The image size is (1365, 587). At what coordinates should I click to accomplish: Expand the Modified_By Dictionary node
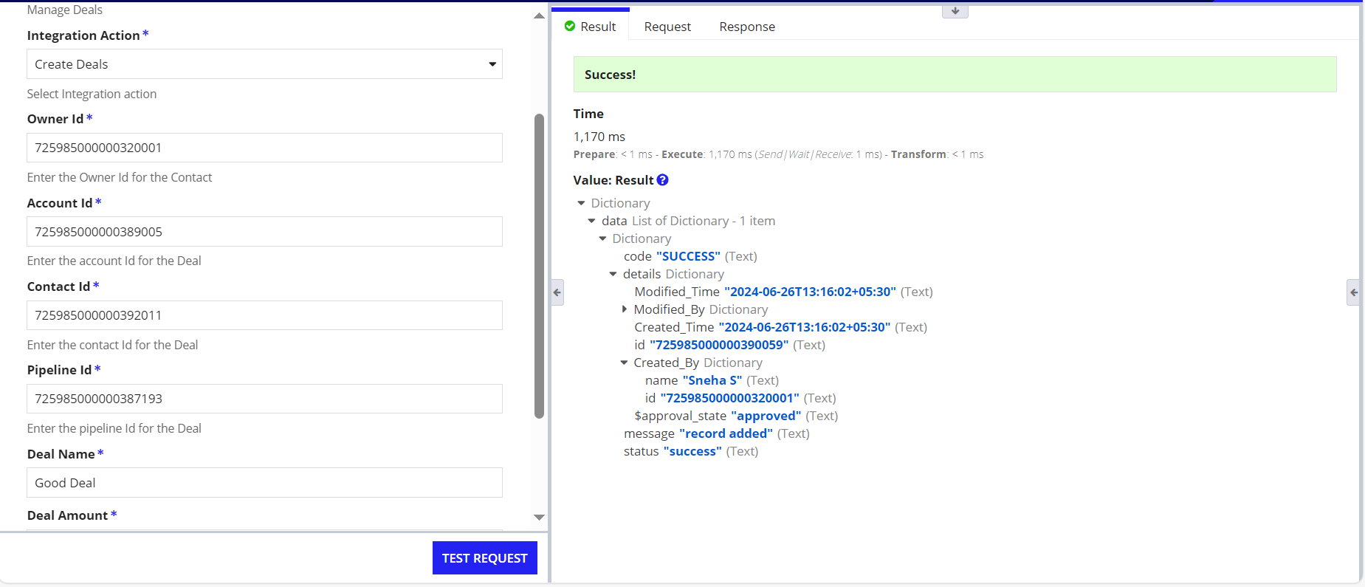pos(624,309)
